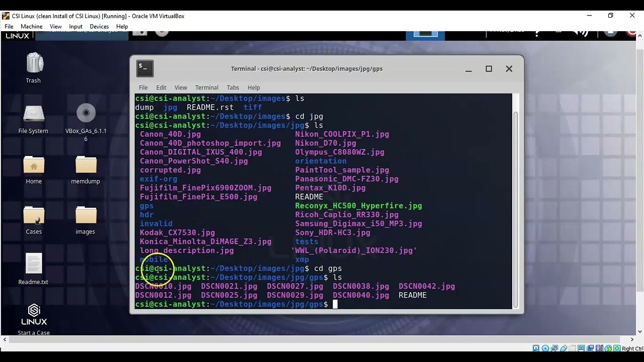Click DSCN0040.jpg in gps listing

[x=361, y=296]
